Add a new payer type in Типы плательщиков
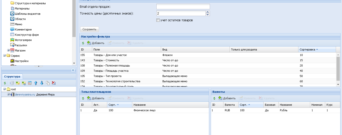 (x=96, y=98)
